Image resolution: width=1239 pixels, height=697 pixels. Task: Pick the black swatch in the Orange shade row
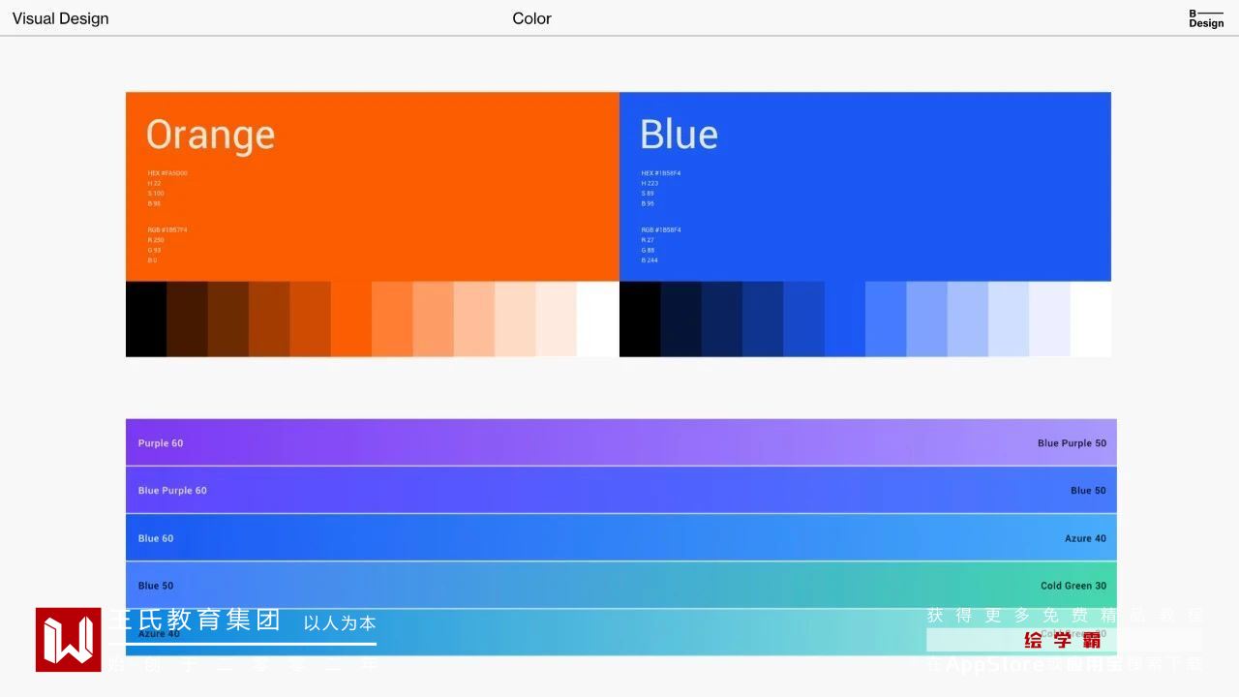point(146,318)
